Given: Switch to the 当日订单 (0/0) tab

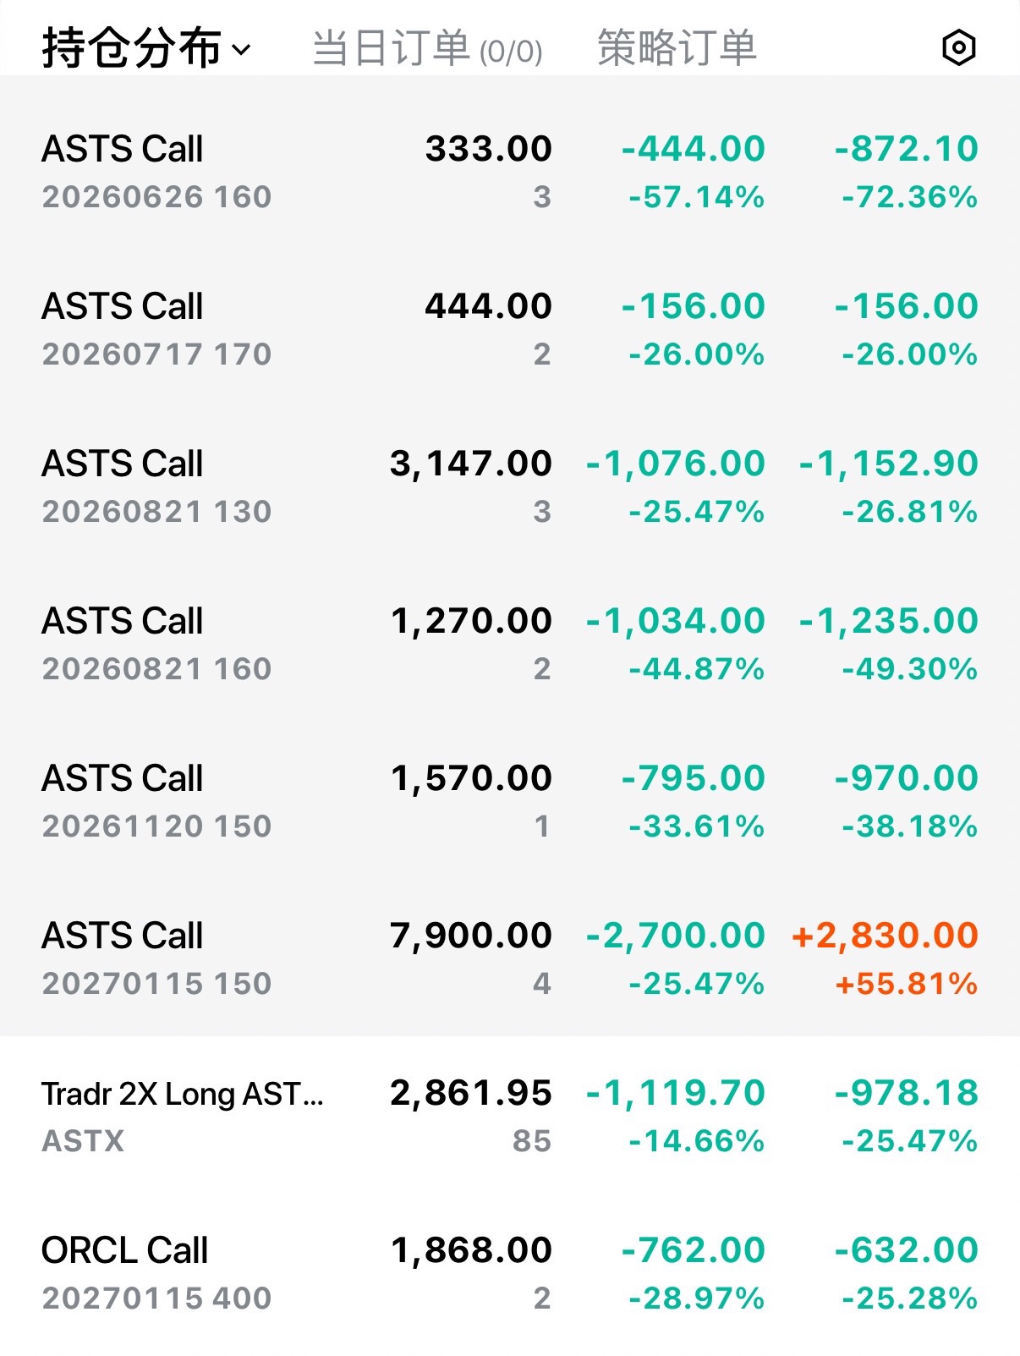Looking at the screenshot, I should point(427,48).
